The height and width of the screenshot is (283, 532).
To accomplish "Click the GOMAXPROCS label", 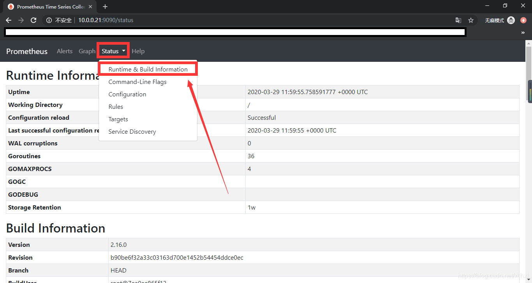I will tap(30, 169).
